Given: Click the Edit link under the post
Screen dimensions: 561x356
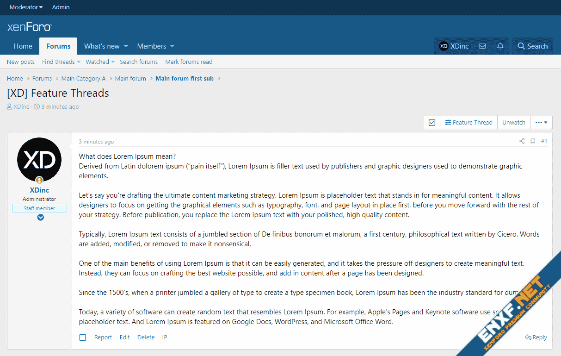Looking at the screenshot, I should 124,337.
